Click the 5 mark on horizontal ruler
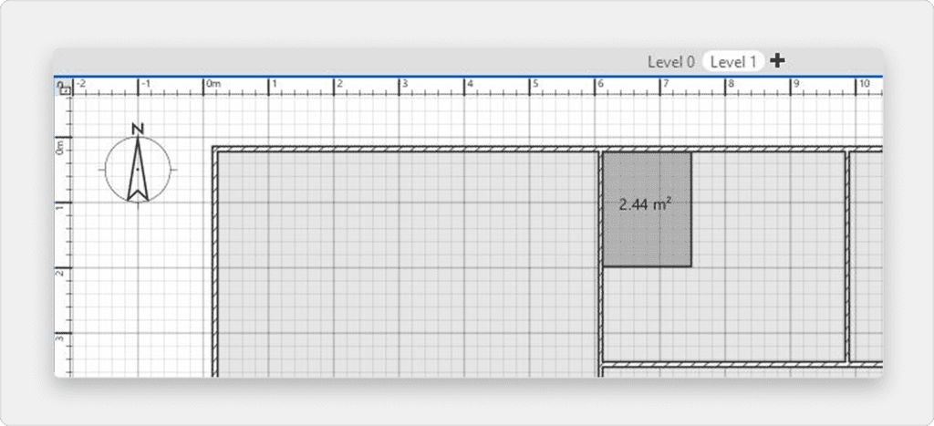 (535, 85)
